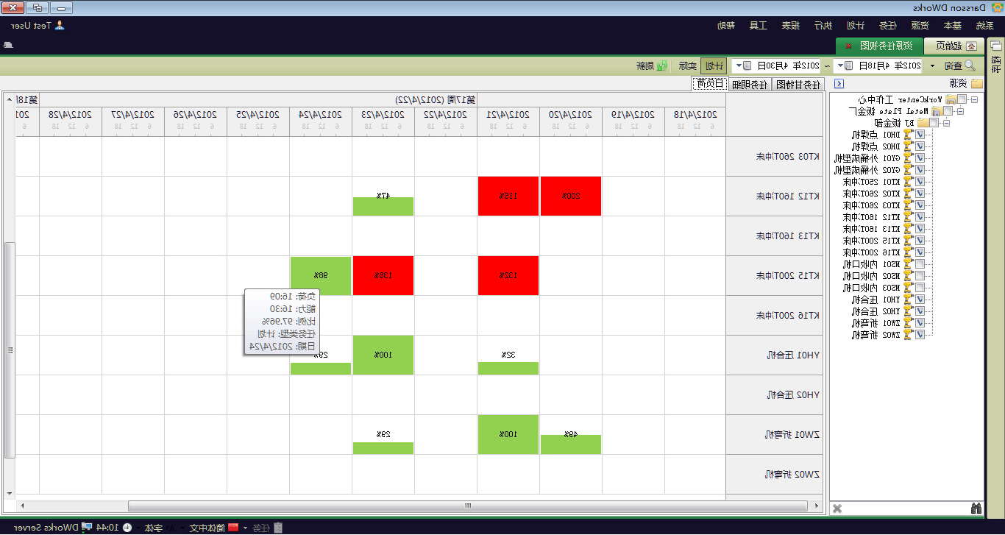Uncheck the ZW02 折弯机 checkbox

coord(920,335)
